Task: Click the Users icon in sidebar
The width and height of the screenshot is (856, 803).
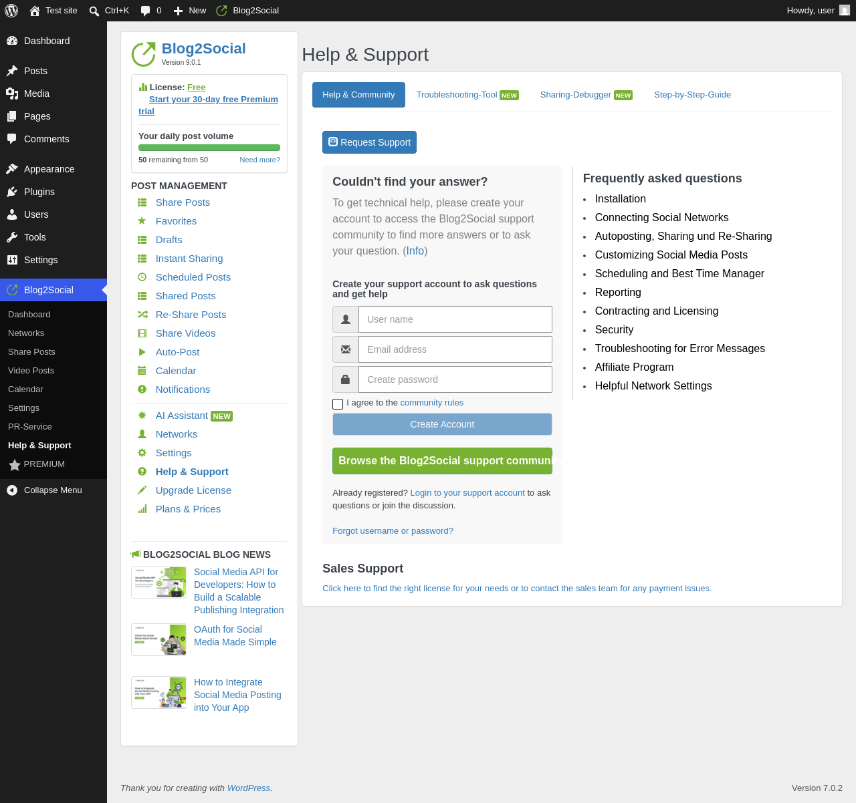Action: (x=12, y=214)
